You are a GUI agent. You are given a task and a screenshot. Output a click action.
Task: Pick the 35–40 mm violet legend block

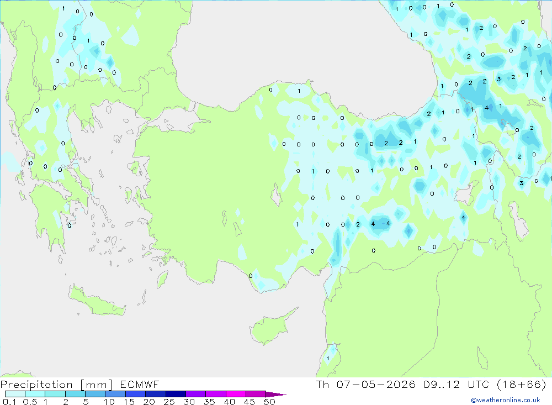216,394
